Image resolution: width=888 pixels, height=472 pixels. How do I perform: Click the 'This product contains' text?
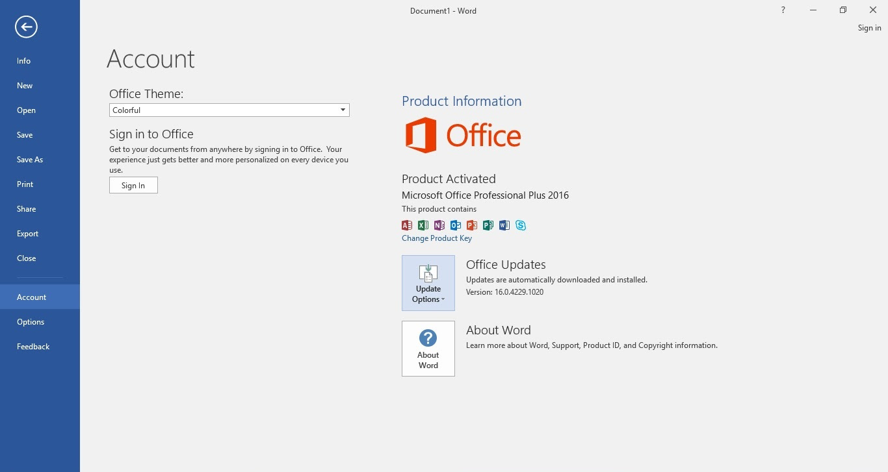point(439,209)
